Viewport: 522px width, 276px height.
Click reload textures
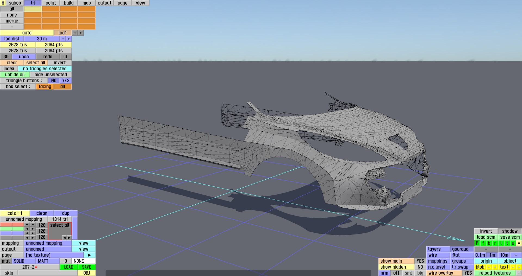pos(495,273)
